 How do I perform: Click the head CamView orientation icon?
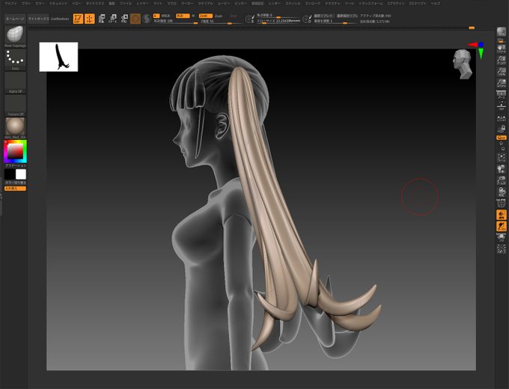463,64
